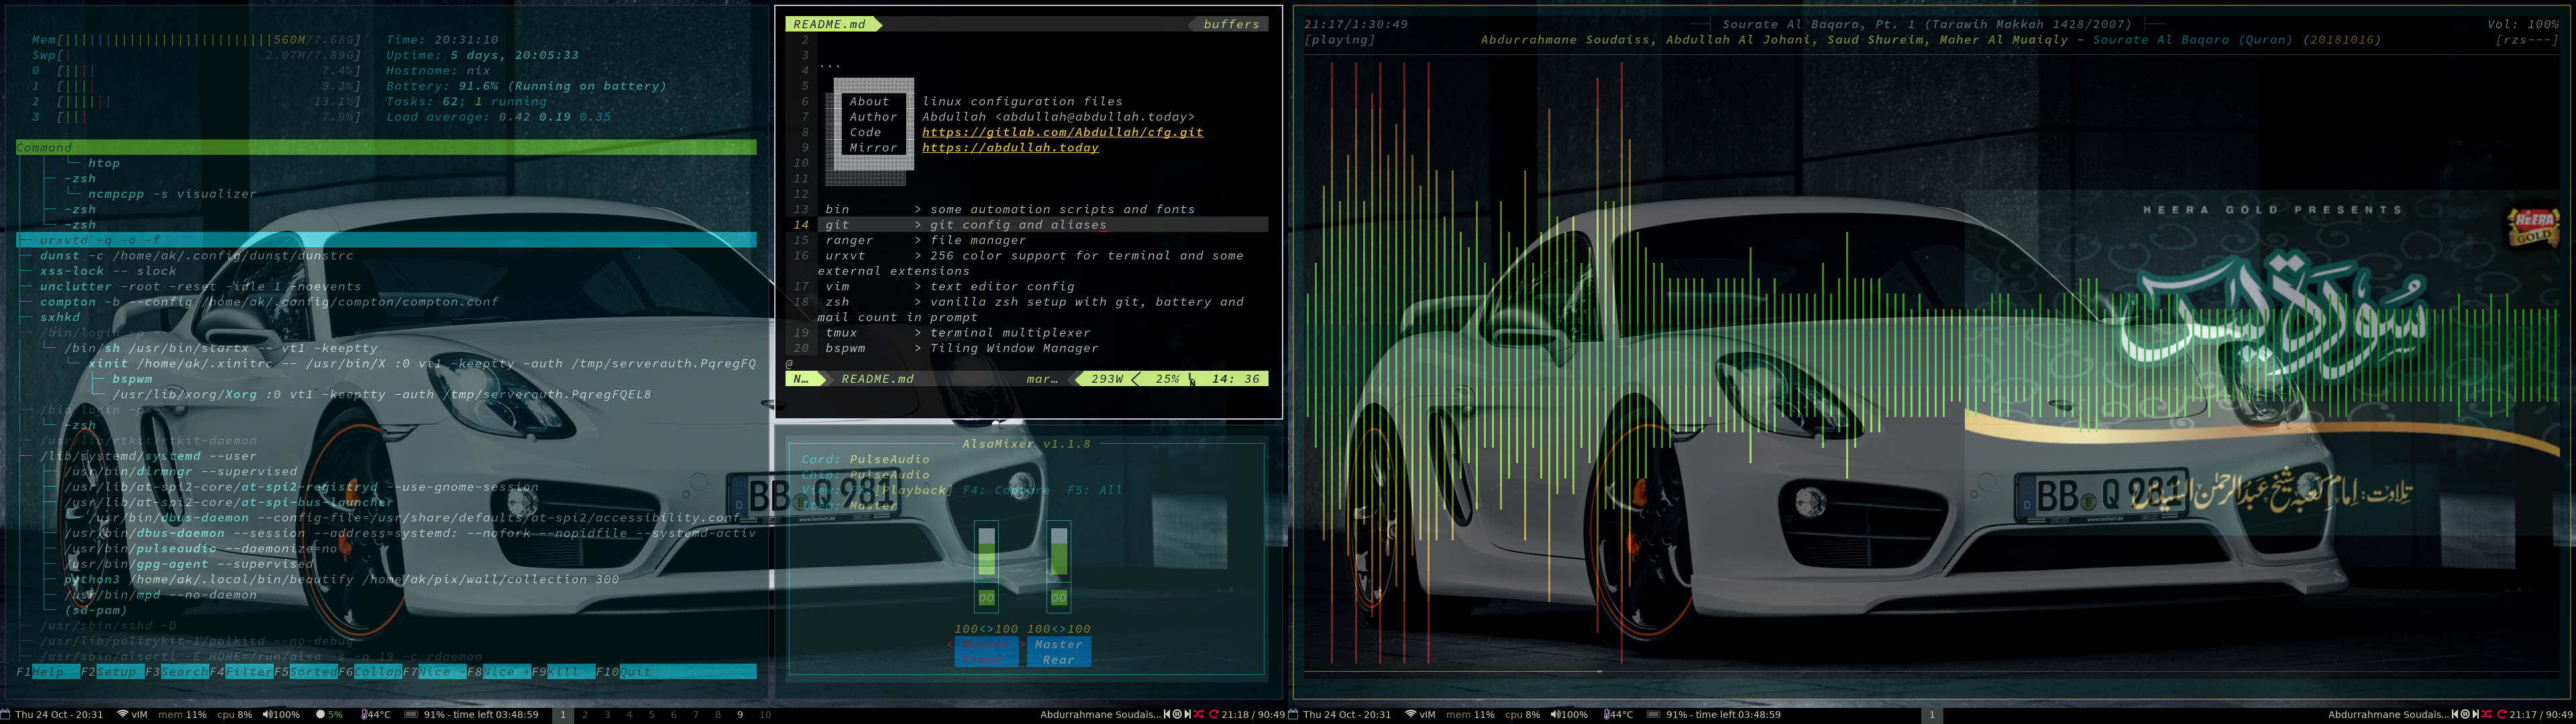The image size is (2576, 724).
Task: Click the Master Rear volume bar in AlsaMixer
Action: tap(1058, 553)
